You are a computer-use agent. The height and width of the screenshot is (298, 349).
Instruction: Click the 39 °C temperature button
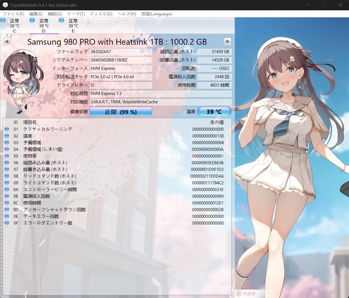pos(214,112)
